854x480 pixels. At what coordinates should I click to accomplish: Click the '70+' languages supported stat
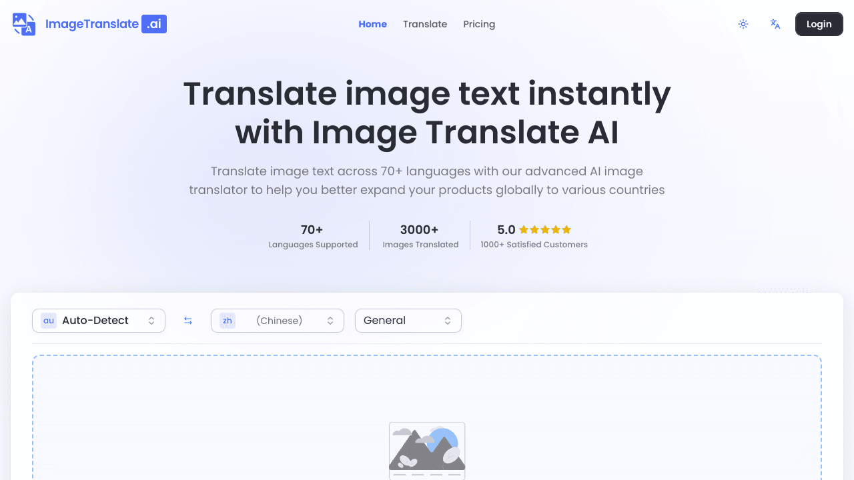pos(312,230)
